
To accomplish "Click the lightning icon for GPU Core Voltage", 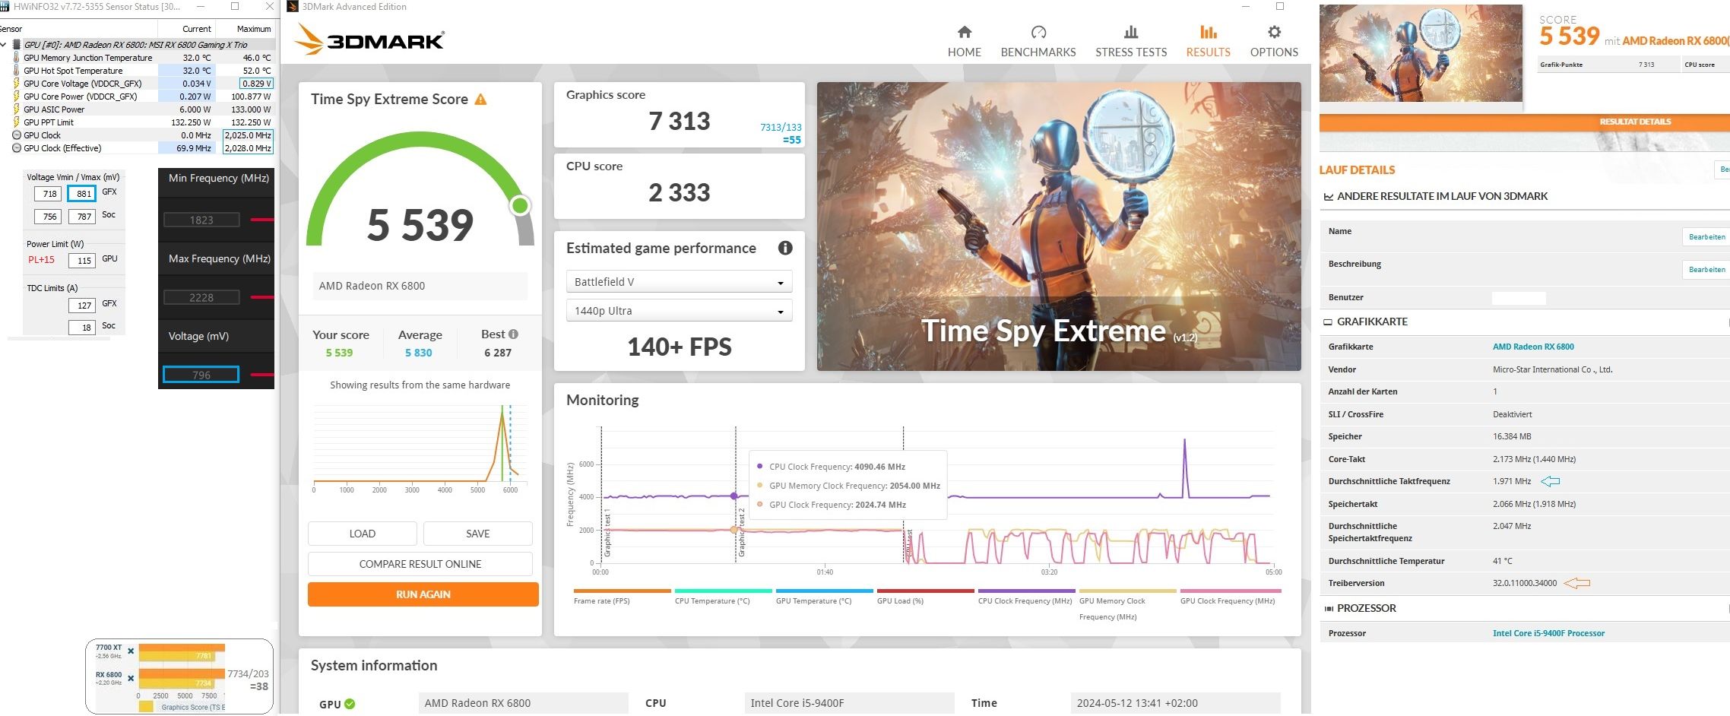I will [x=16, y=84].
